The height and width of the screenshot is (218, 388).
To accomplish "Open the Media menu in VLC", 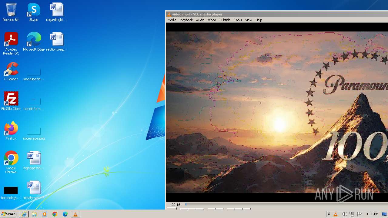I will pyautogui.click(x=172, y=20).
